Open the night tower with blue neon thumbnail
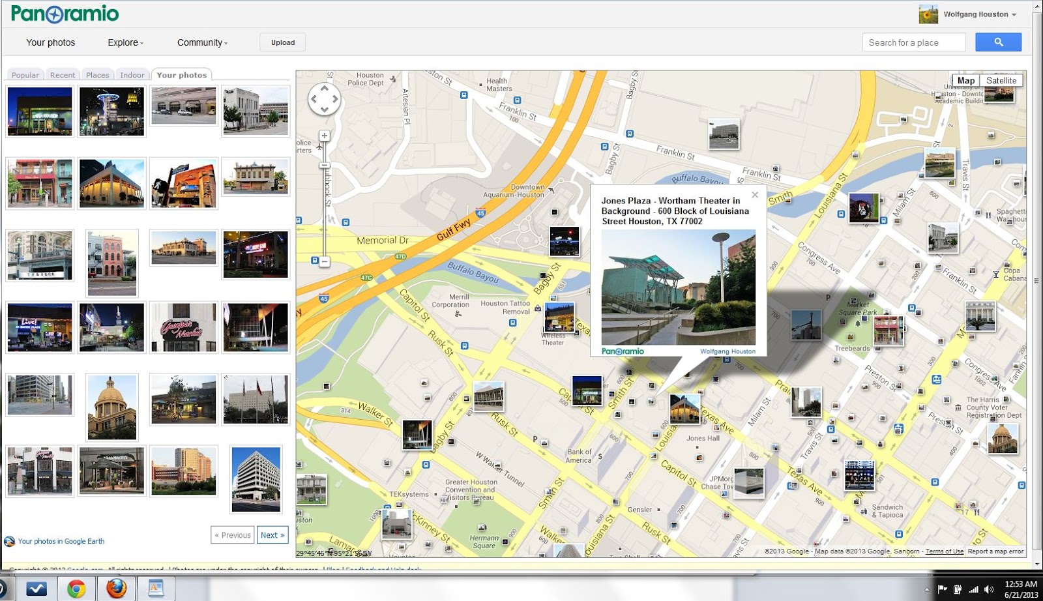The height and width of the screenshot is (601, 1043). 112,111
